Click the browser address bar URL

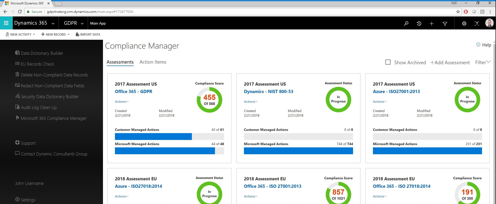coord(90,12)
